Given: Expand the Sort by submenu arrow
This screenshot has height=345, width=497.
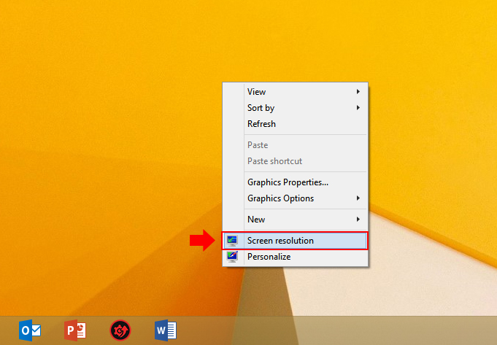Looking at the screenshot, I should tap(358, 108).
